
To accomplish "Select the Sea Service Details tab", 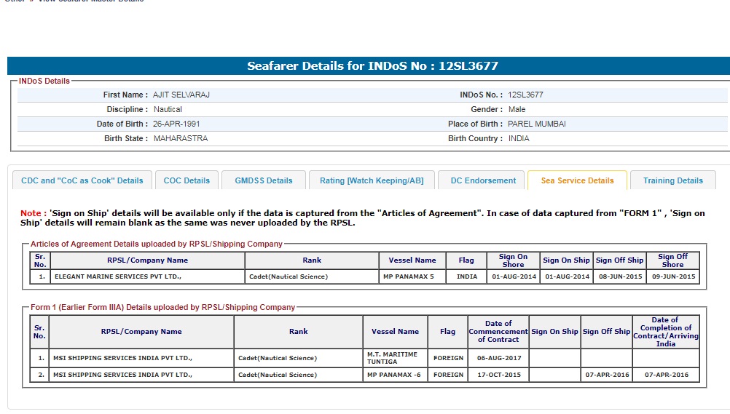I will pyautogui.click(x=577, y=180).
